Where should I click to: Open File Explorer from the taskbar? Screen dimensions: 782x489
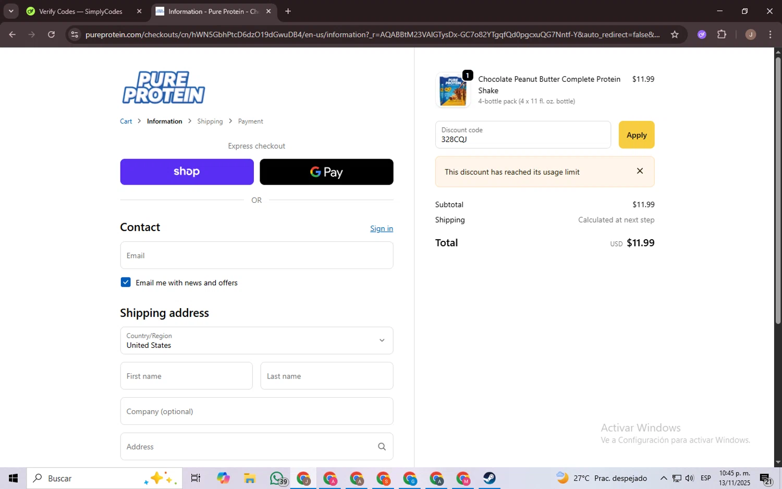249,478
